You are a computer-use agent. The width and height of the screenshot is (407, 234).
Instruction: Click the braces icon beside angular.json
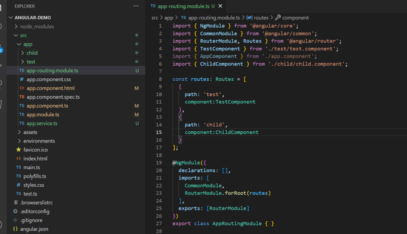click(x=16, y=229)
